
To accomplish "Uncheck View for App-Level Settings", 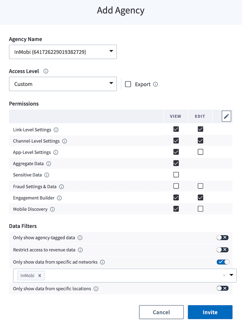I will click(x=176, y=152).
